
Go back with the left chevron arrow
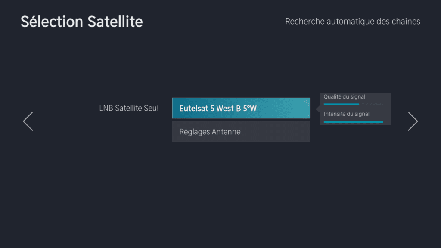28,121
